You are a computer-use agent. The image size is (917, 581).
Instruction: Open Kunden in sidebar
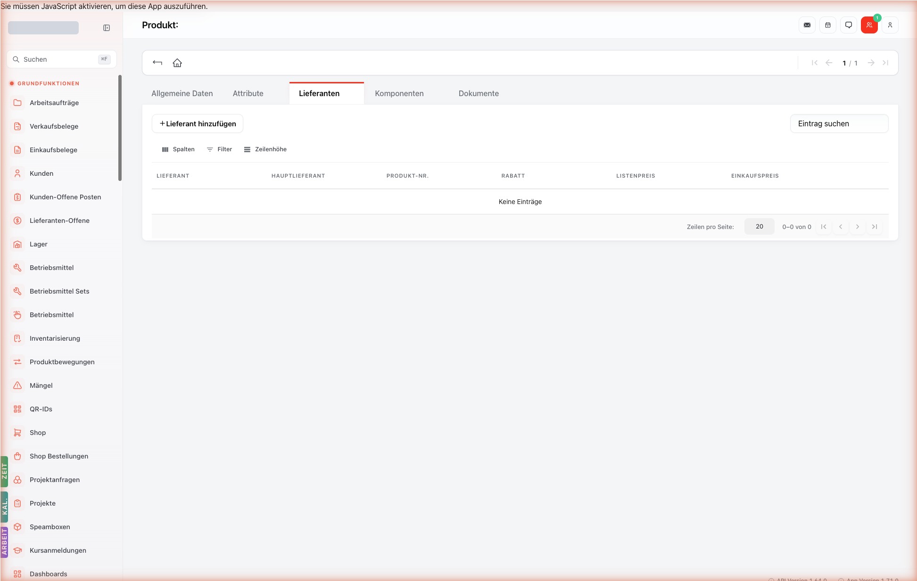coord(61,173)
